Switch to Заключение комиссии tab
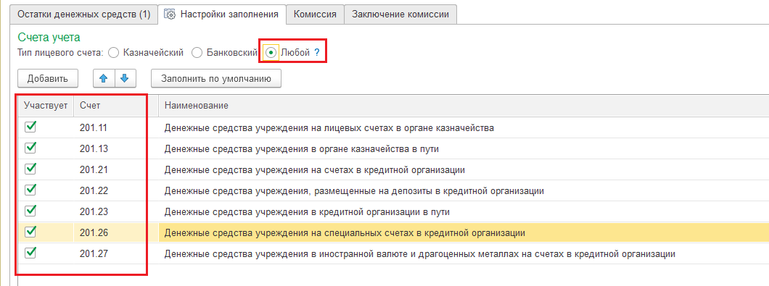 tap(400, 14)
